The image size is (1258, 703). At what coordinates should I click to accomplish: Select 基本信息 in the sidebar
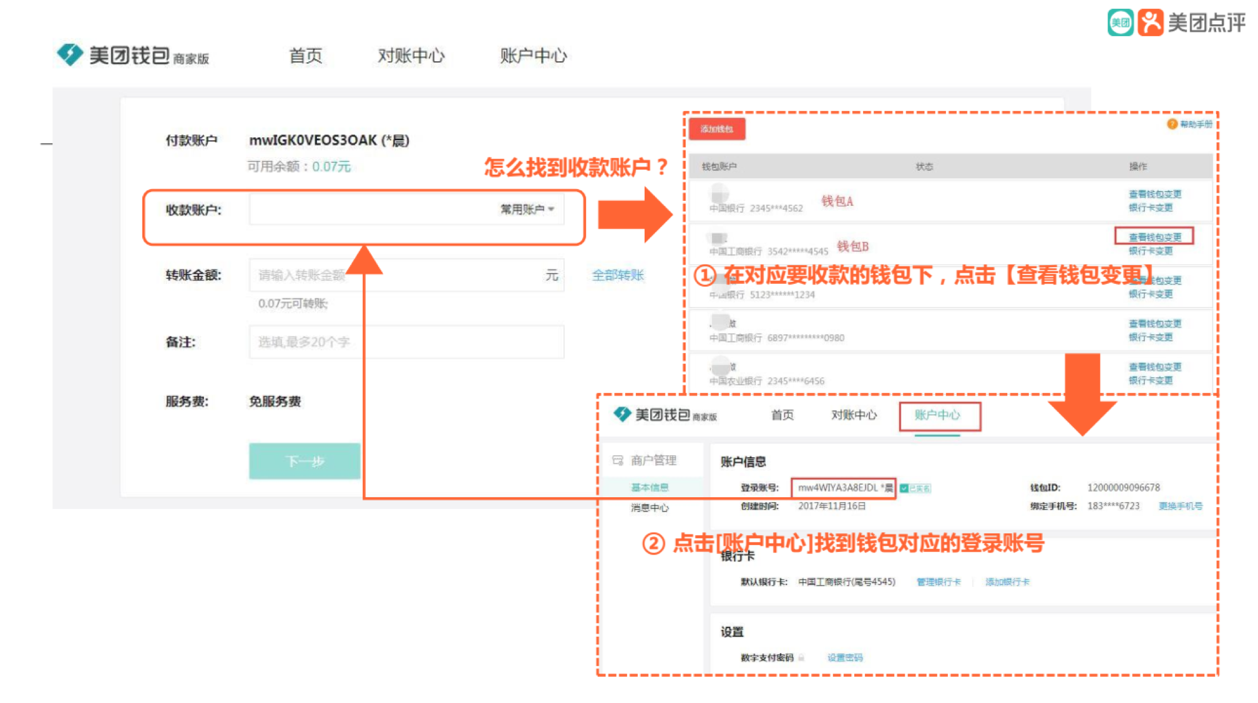coord(650,487)
